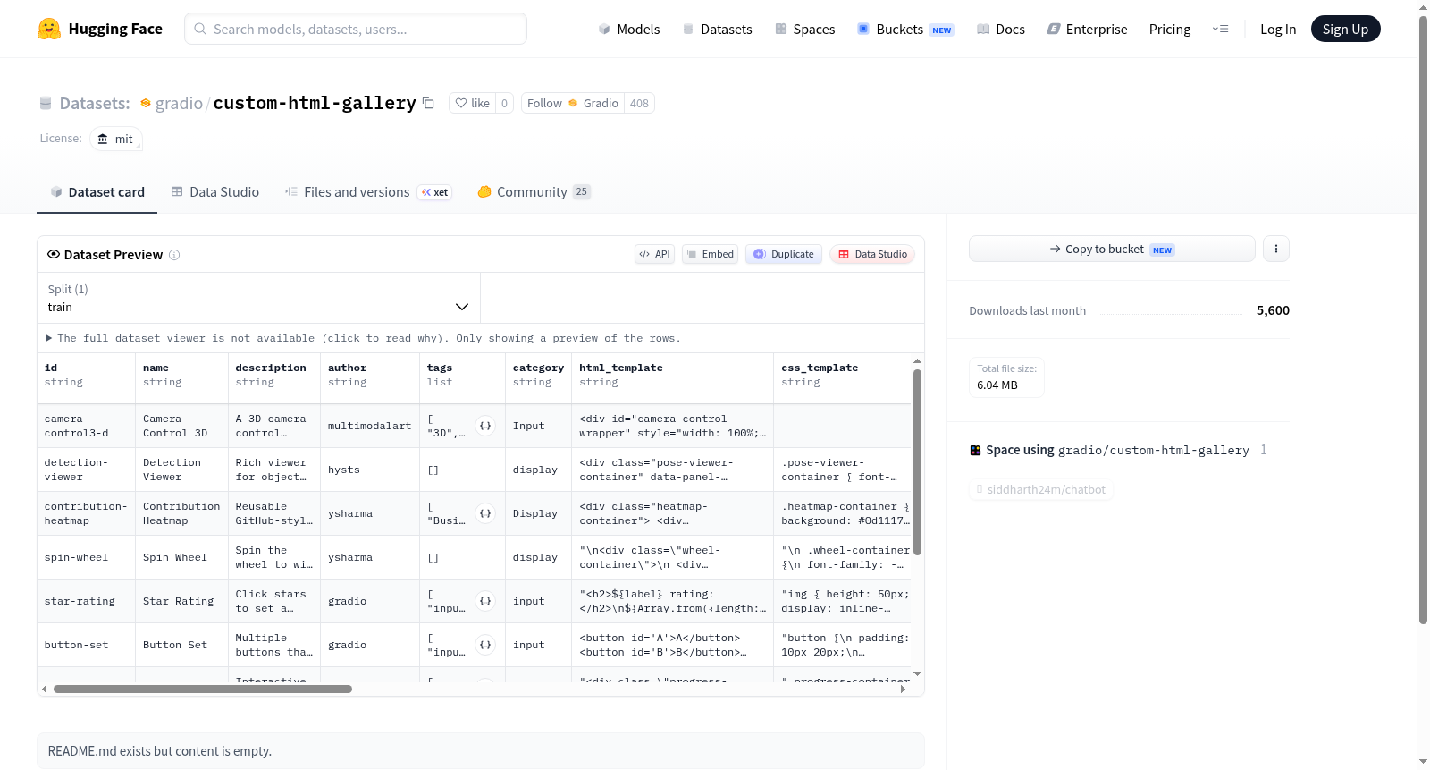Viewport: 1430px width, 770px height.
Task: Open the three-dot more options menu
Action: 1276,249
